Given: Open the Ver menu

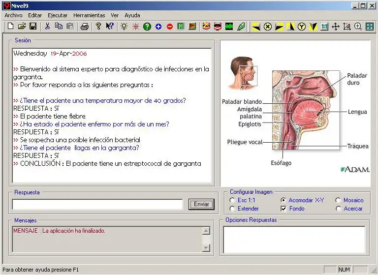Looking at the screenshot, I should [115, 15].
